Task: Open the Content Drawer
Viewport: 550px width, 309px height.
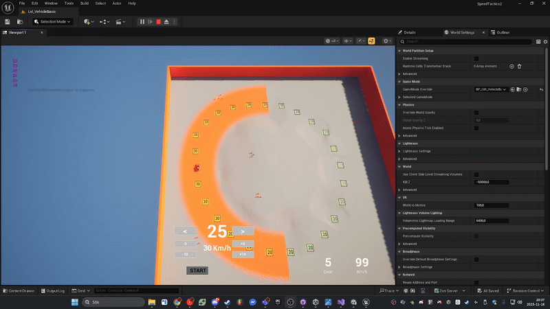Action: coord(19,291)
